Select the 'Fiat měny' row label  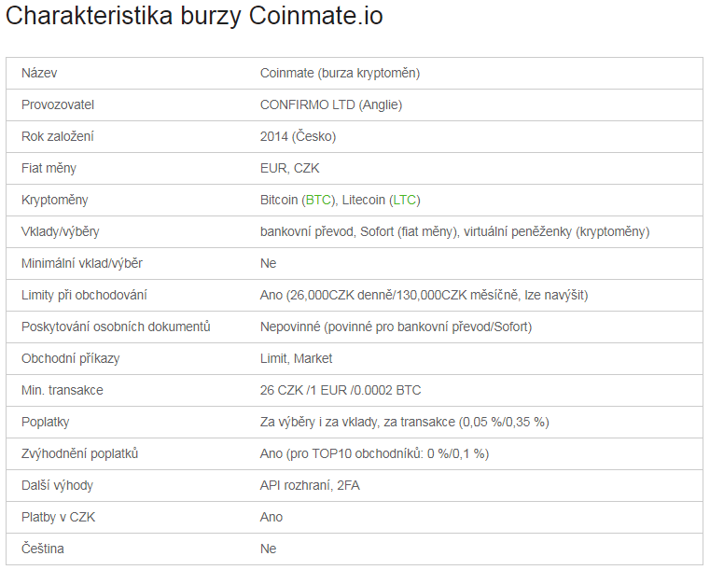(49, 169)
